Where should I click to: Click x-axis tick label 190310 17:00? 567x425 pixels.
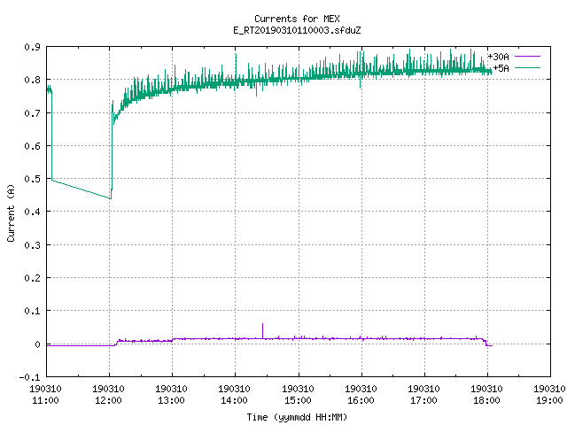[423, 395]
